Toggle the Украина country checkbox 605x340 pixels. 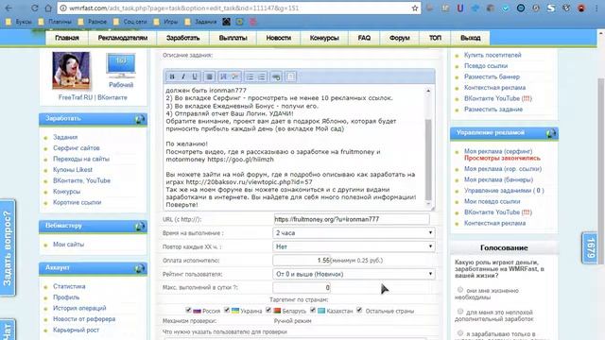pyautogui.click(x=227, y=310)
